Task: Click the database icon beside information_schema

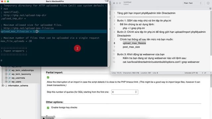Action: [x=6, y=86]
